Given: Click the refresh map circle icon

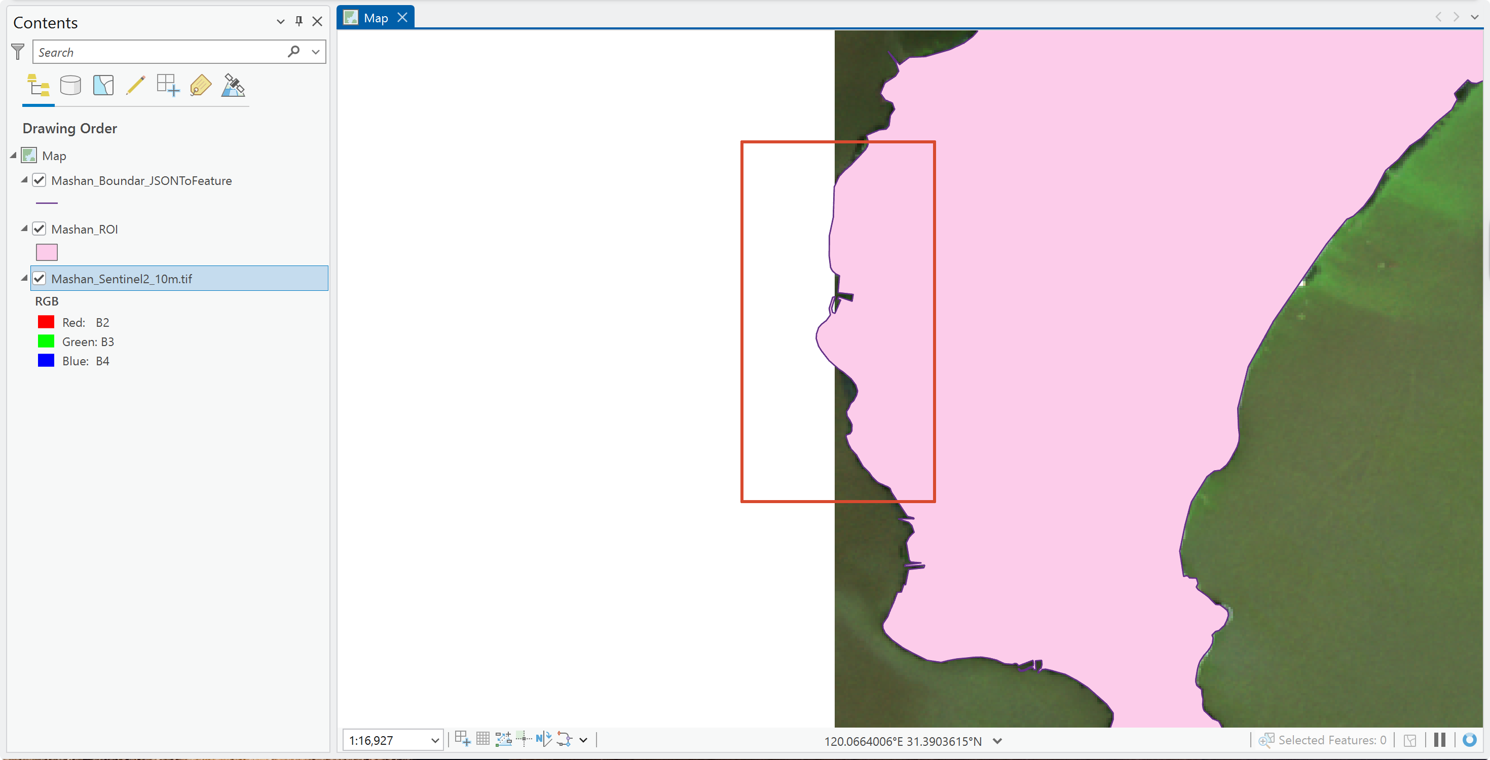Looking at the screenshot, I should (1469, 740).
